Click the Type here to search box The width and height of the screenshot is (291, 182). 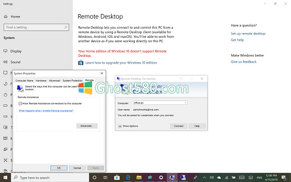coord(50,178)
